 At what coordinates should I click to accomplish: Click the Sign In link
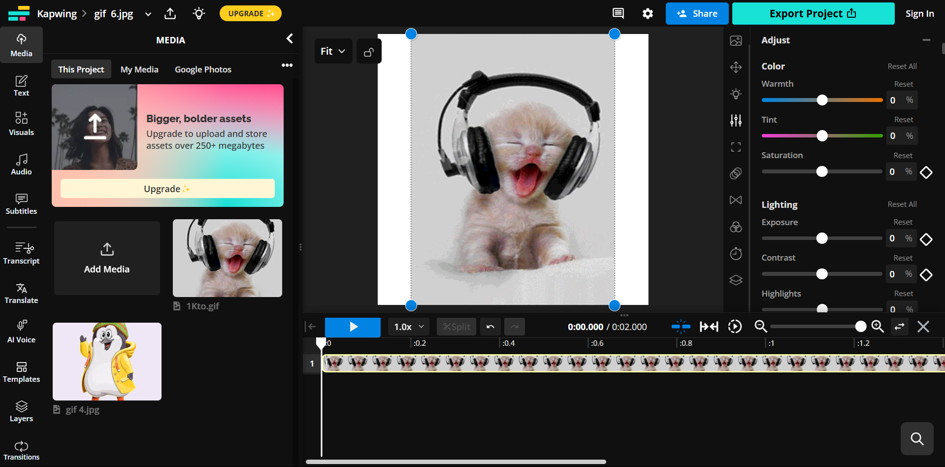point(920,13)
